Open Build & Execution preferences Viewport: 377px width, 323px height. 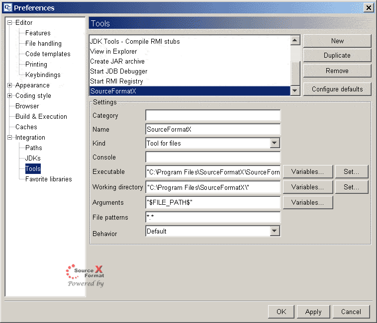[41, 116]
